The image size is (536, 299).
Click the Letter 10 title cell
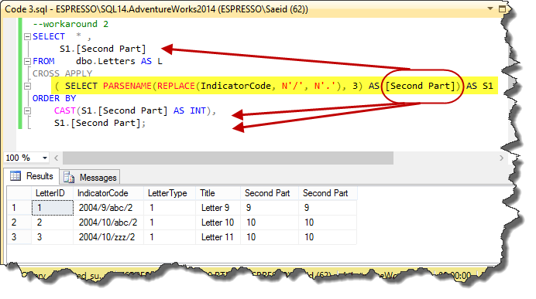tap(218, 223)
